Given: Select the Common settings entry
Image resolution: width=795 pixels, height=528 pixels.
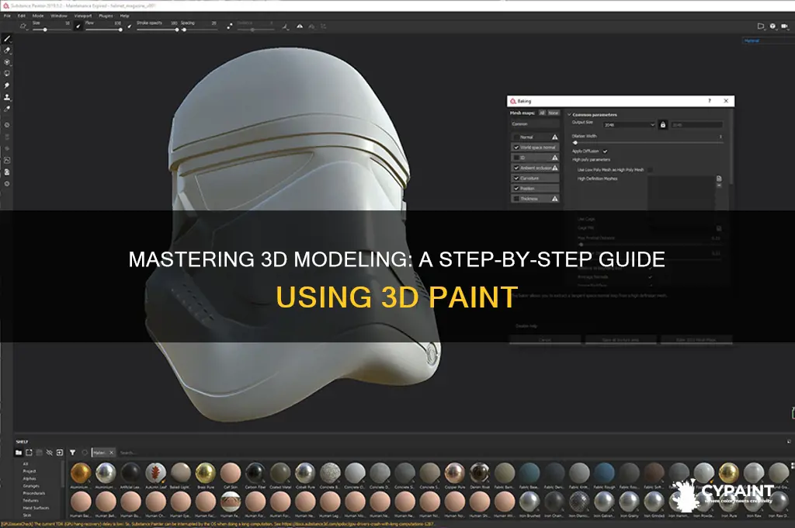Looking at the screenshot, I should pos(534,124).
